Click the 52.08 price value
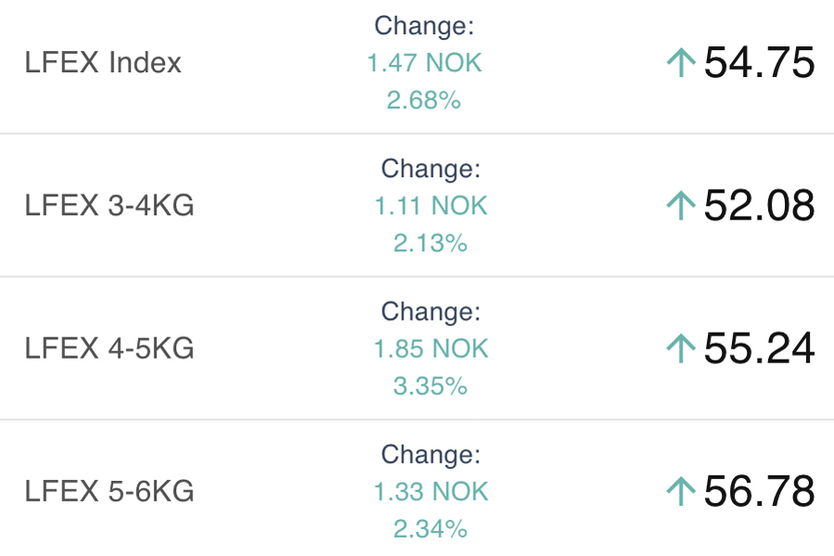 759,206
